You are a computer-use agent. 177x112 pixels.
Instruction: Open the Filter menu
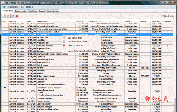pos(22,7)
